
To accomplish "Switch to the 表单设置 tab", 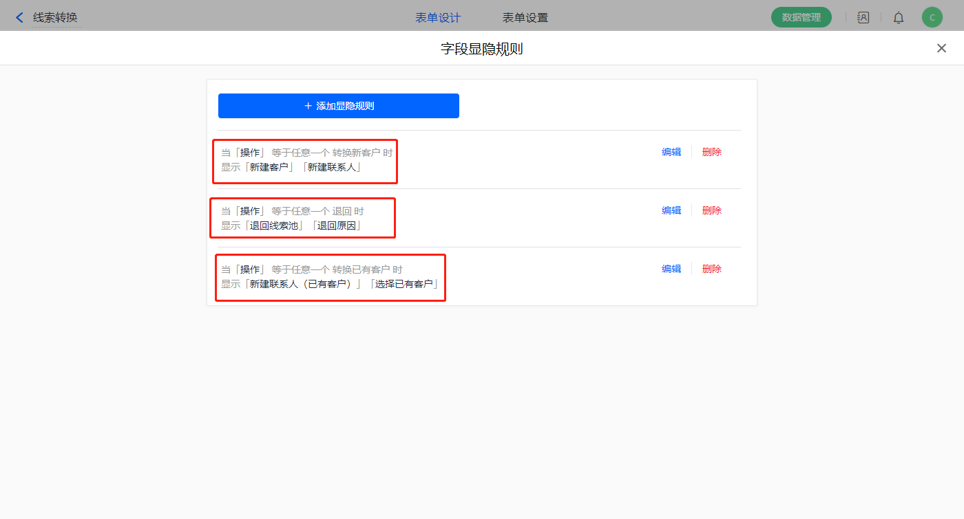I will pos(525,18).
